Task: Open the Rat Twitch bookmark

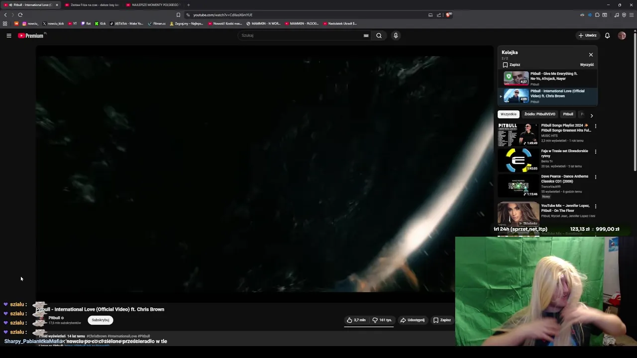Action: pyautogui.click(x=86, y=23)
